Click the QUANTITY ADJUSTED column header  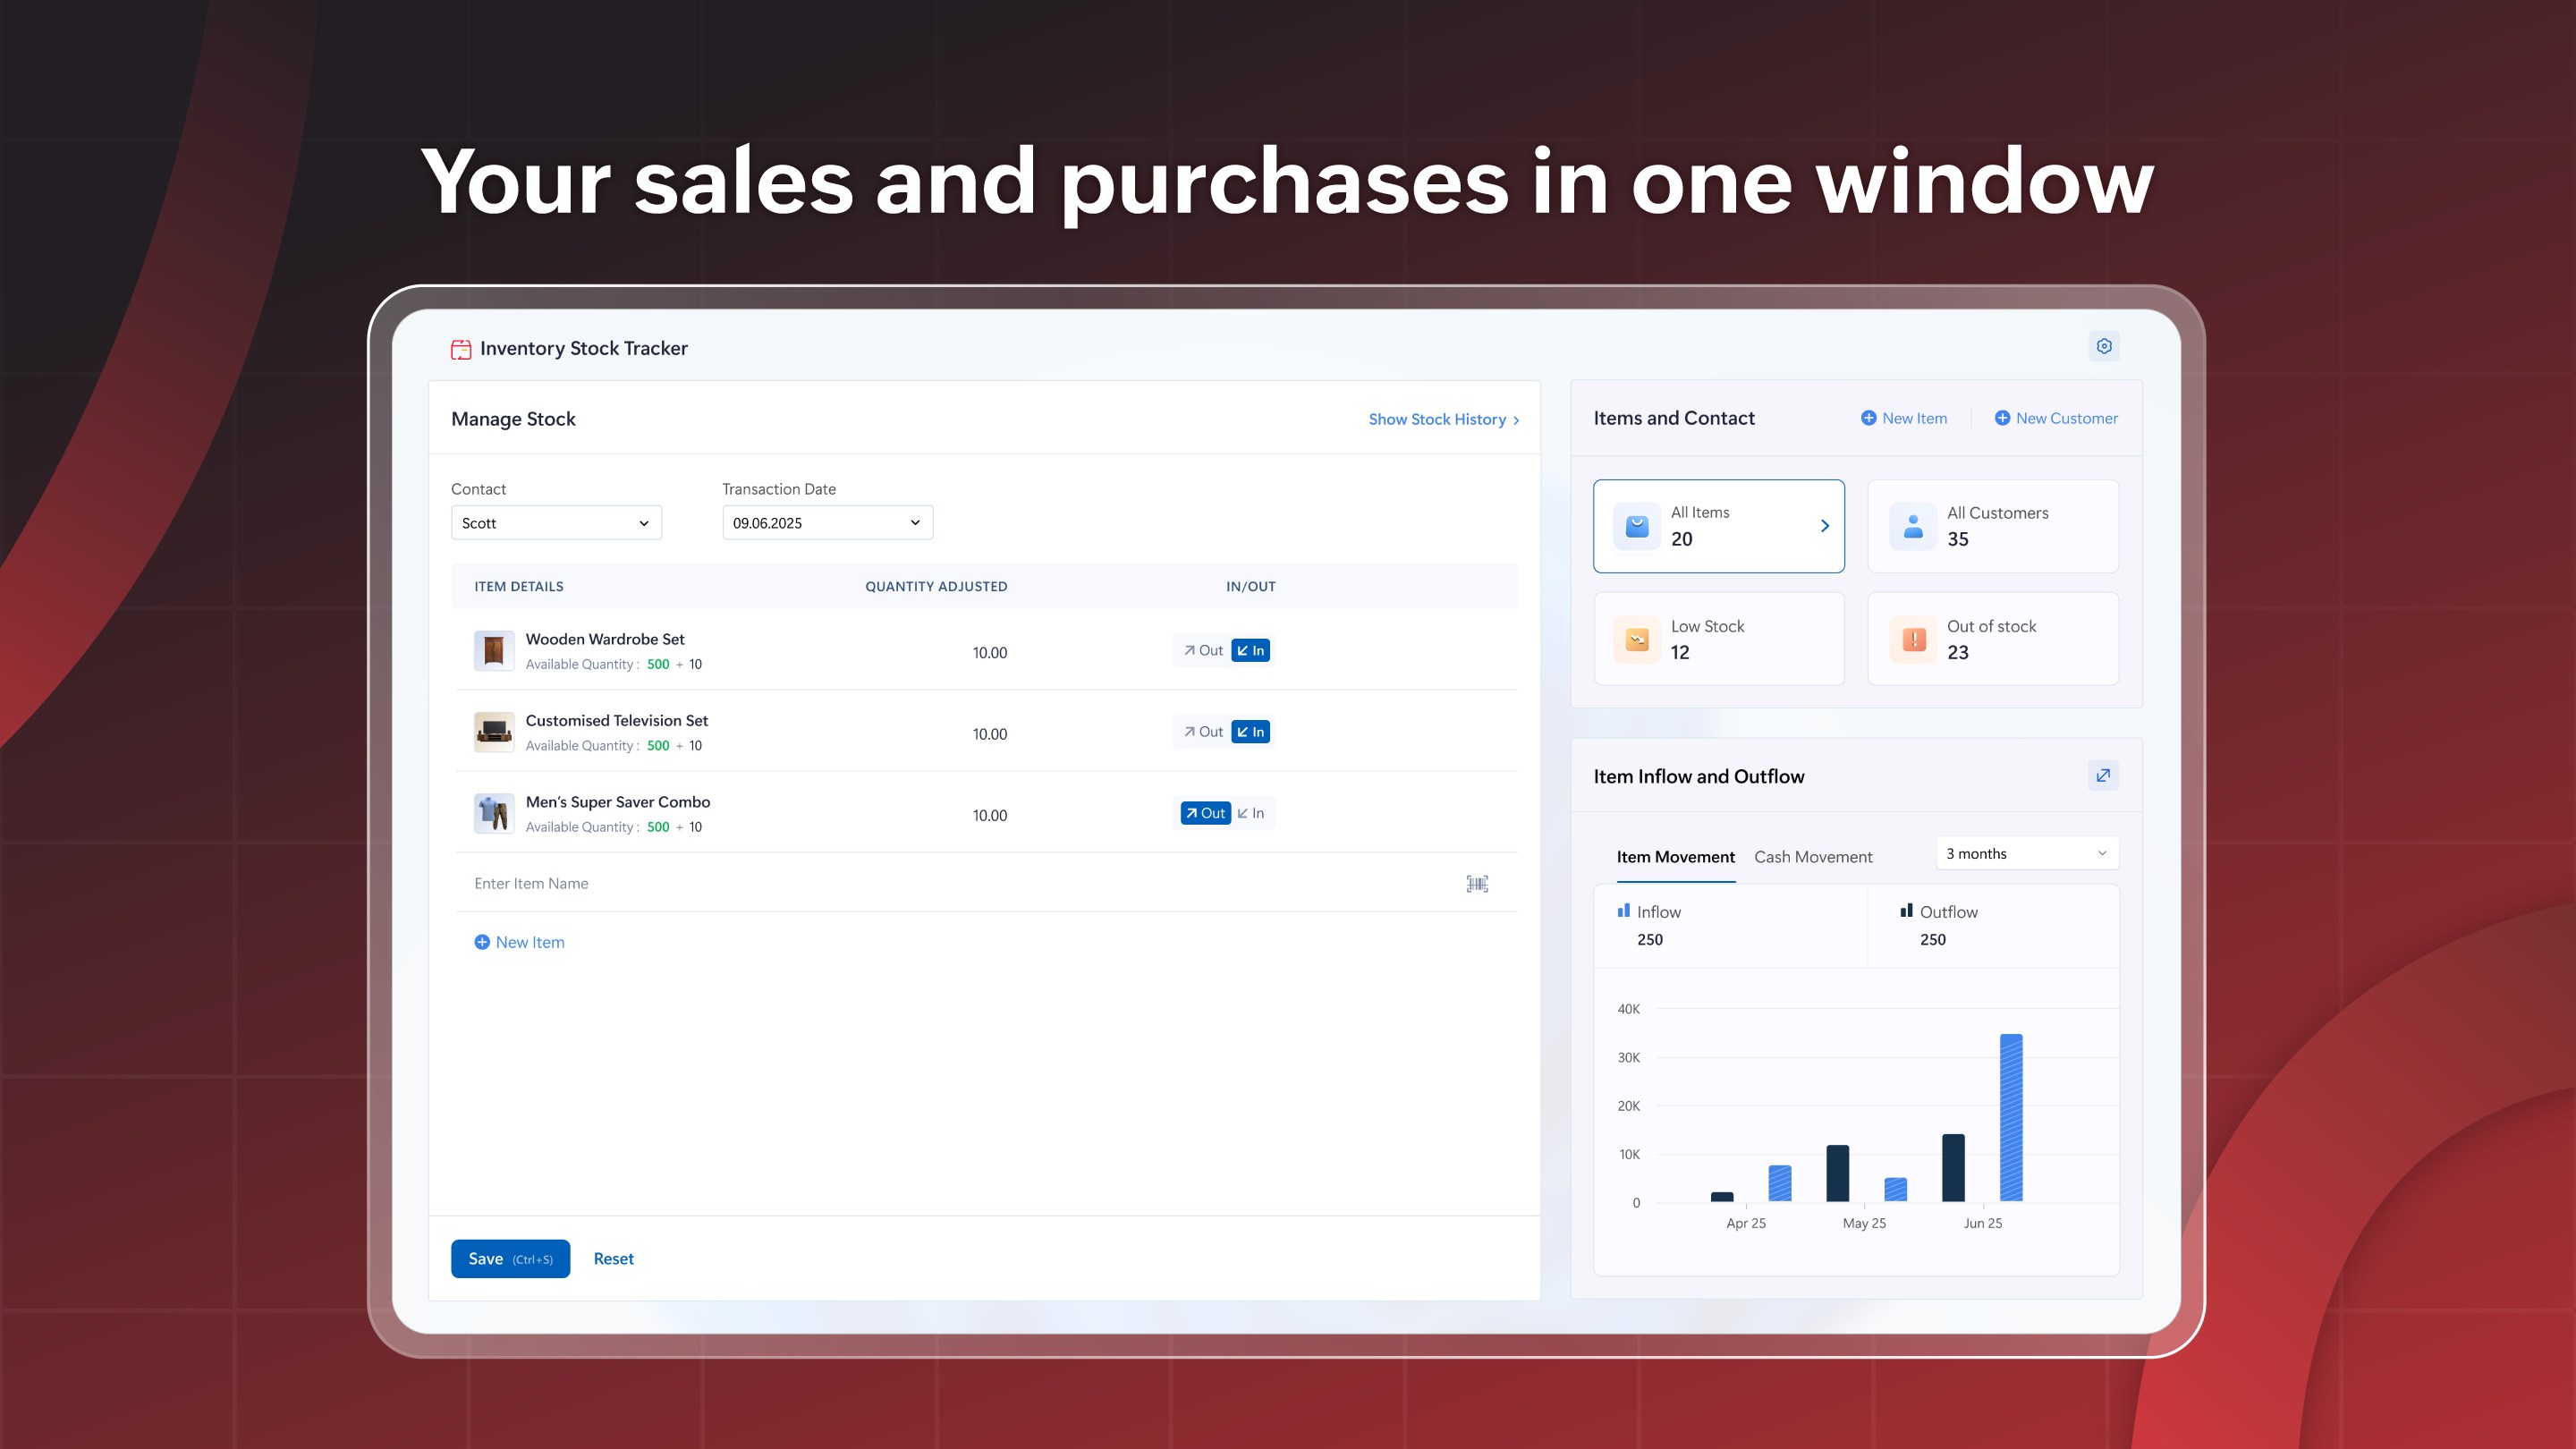point(936,587)
